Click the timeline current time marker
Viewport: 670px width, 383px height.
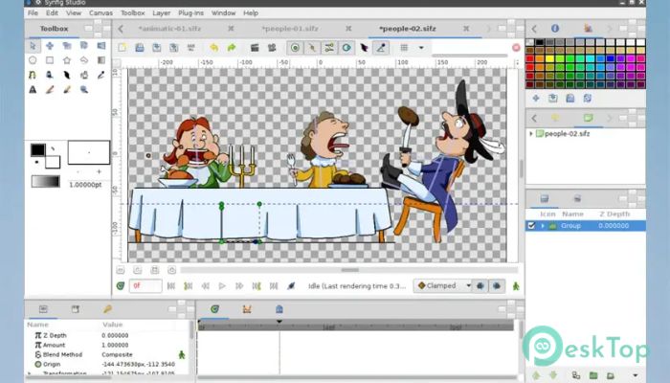click(x=279, y=321)
